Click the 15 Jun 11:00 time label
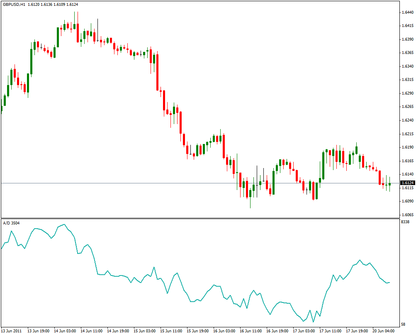The width and height of the screenshot is (416, 334). pos(171,331)
